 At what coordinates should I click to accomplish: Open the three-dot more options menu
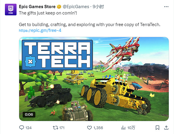tap(166, 7)
